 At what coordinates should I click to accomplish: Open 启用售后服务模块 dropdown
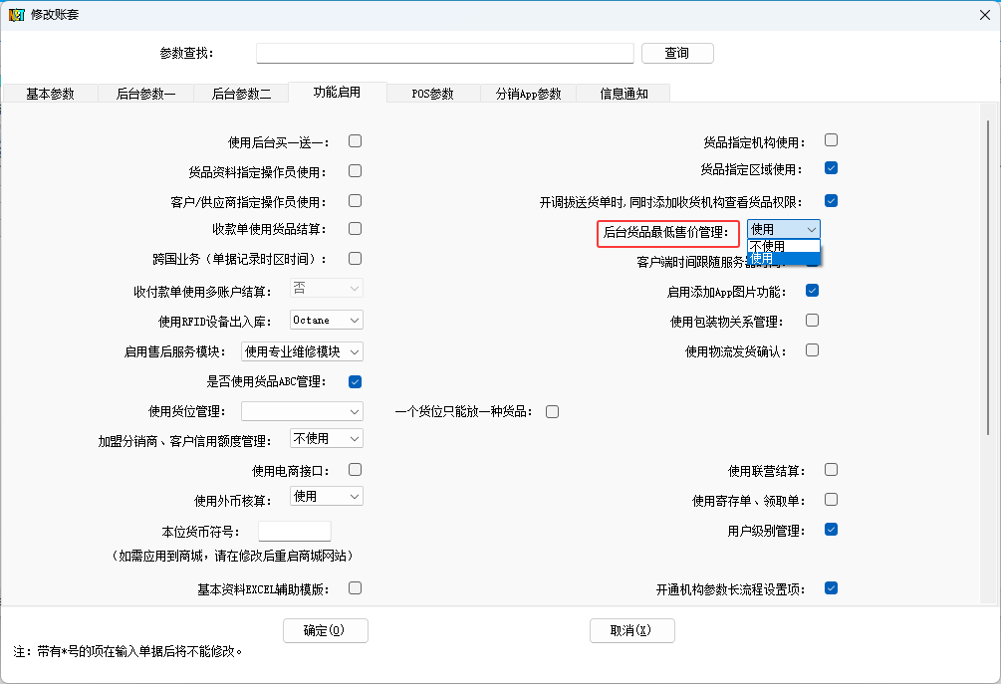click(x=302, y=351)
